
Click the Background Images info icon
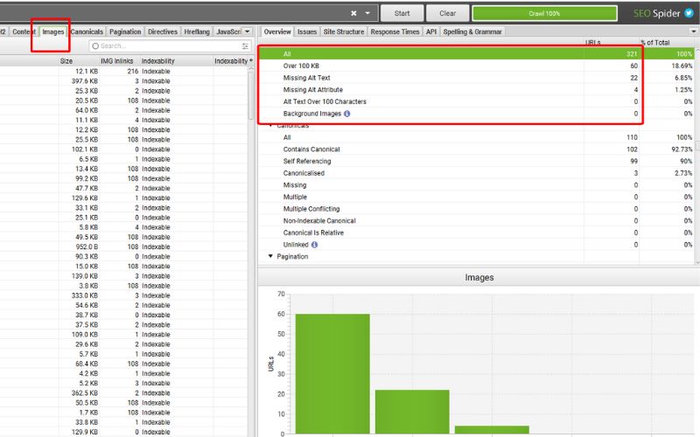coord(346,114)
